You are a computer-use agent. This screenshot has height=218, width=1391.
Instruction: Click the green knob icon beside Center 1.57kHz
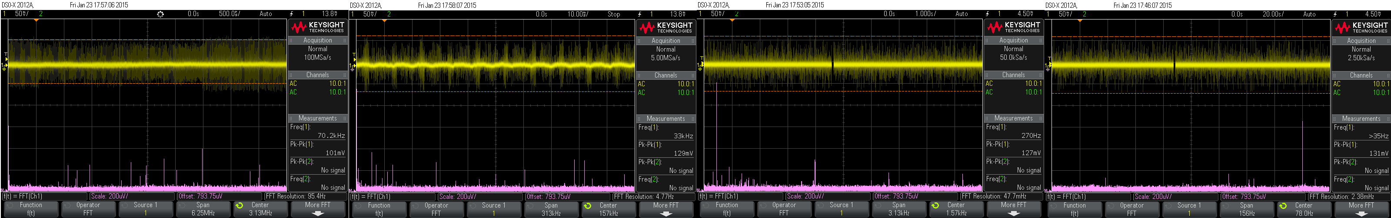pos(935,205)
